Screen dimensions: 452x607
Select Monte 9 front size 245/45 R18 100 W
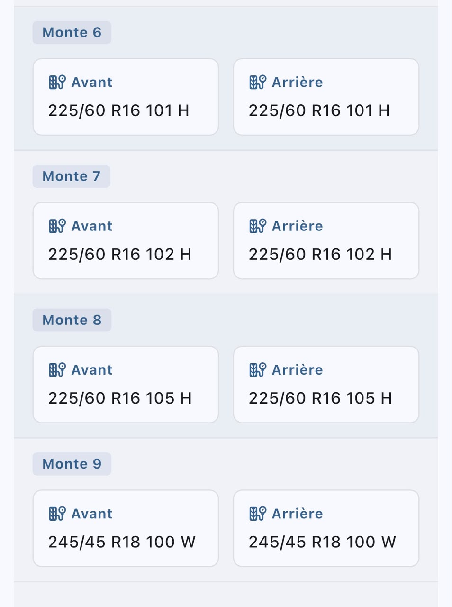pyautogui.click(x=122, y=542)
